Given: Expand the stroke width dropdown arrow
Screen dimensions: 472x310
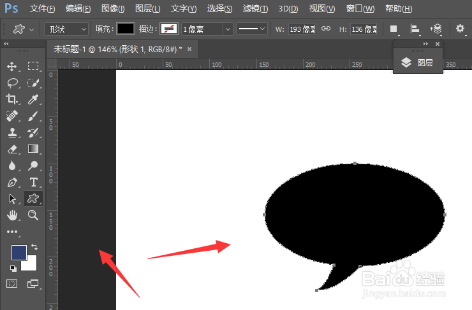Looking at the screenshot, I should click(228, 29).
